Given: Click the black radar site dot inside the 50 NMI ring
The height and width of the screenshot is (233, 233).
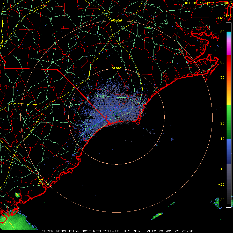Looking at the screenshot, I should [x=116, y=116].
